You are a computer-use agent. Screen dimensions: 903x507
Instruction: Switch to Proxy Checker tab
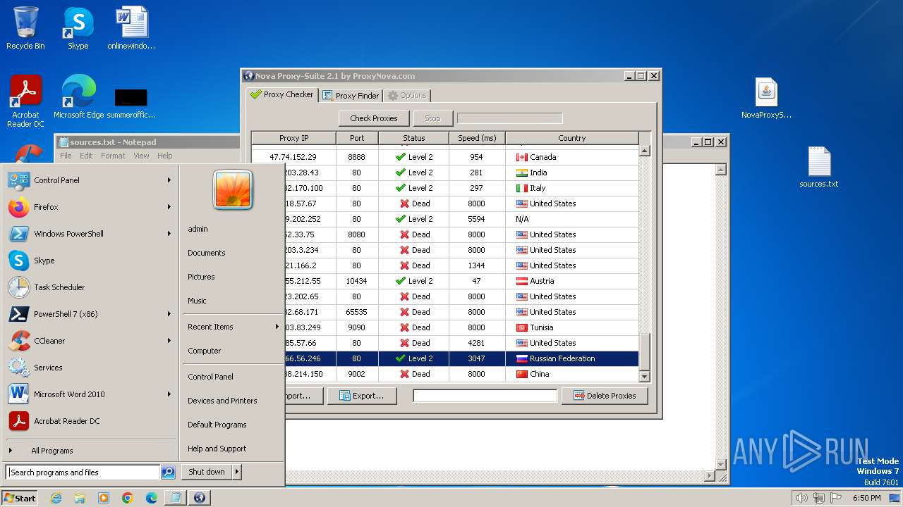(x=281, y=94)
